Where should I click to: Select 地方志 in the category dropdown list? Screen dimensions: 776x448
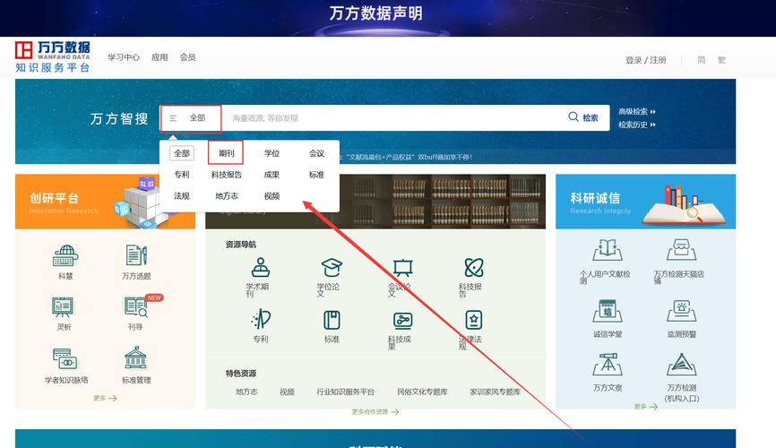click(226, 195)
